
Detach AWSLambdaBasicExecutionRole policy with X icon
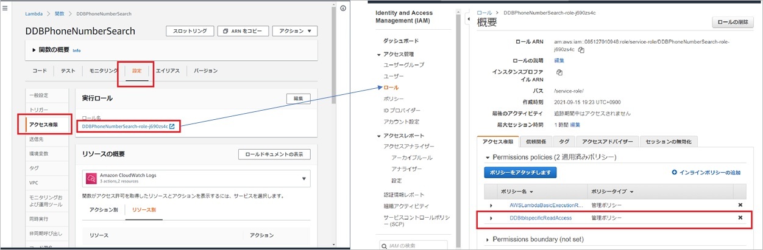coord(740,205)
